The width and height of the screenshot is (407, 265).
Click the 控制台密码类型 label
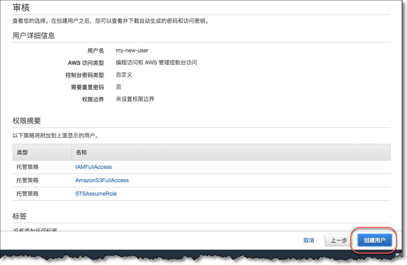click(x=84, y=75)
